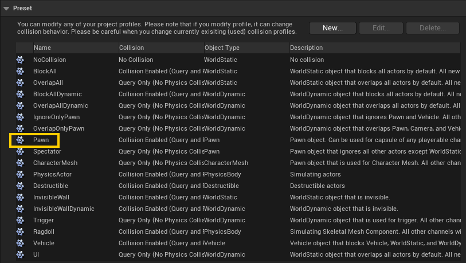Collapse the Preset section arrow
The height and width of the screenshot is (263, 466).
click(x=6, y=9)
